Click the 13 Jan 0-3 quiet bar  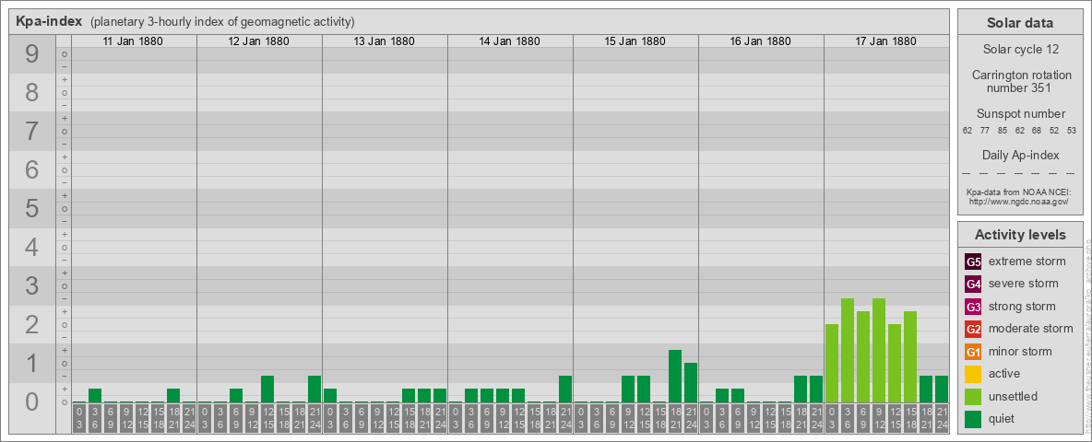[x=330, y=395]
